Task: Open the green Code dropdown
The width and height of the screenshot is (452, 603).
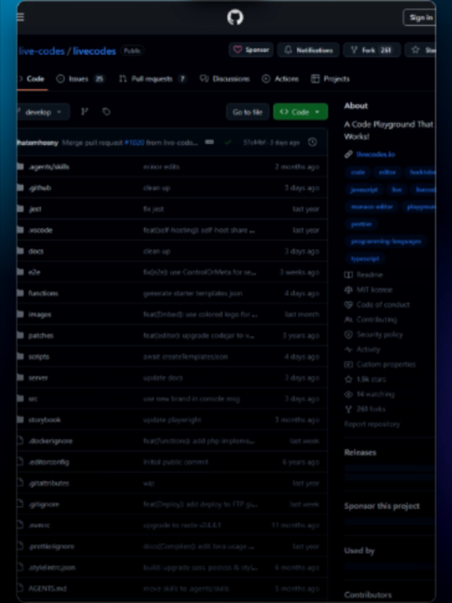Action: tap(300, 112)
